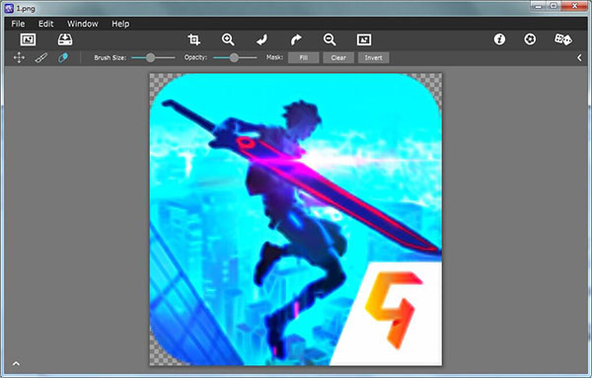
Task: Click the Invert mask button
Action: (373, 58)
